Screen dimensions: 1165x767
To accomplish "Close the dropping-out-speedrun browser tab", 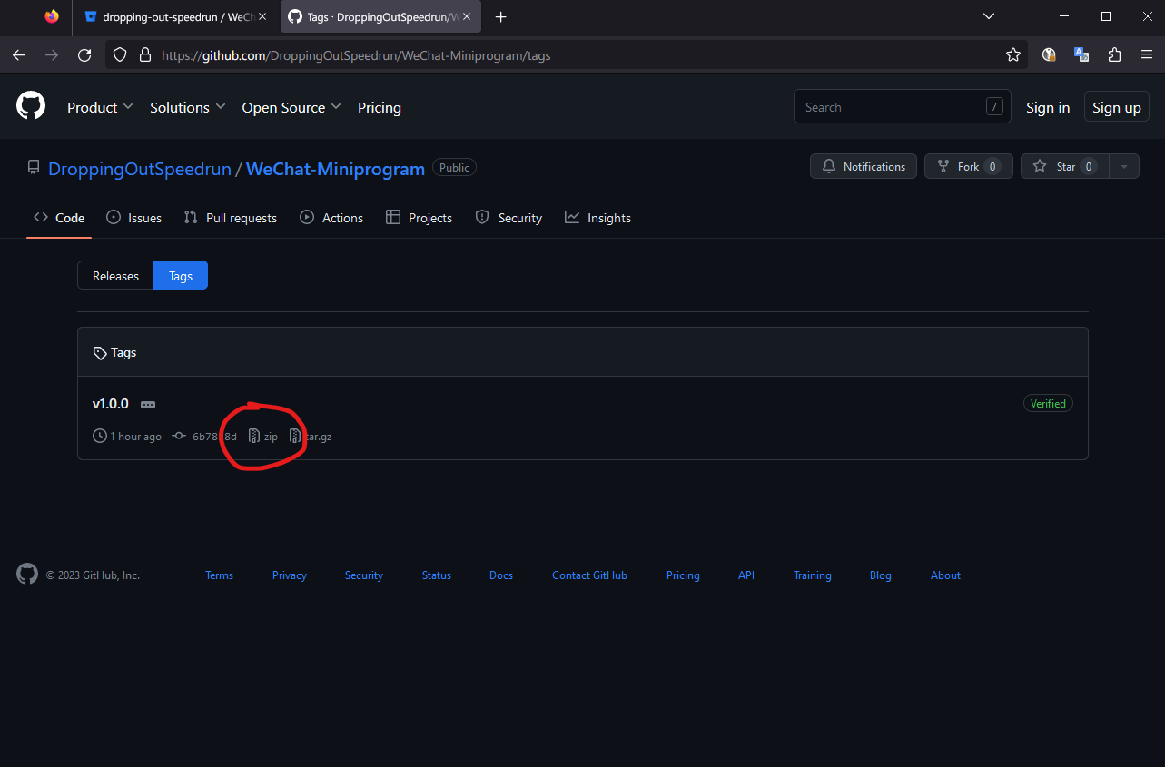I will point(262,16).
